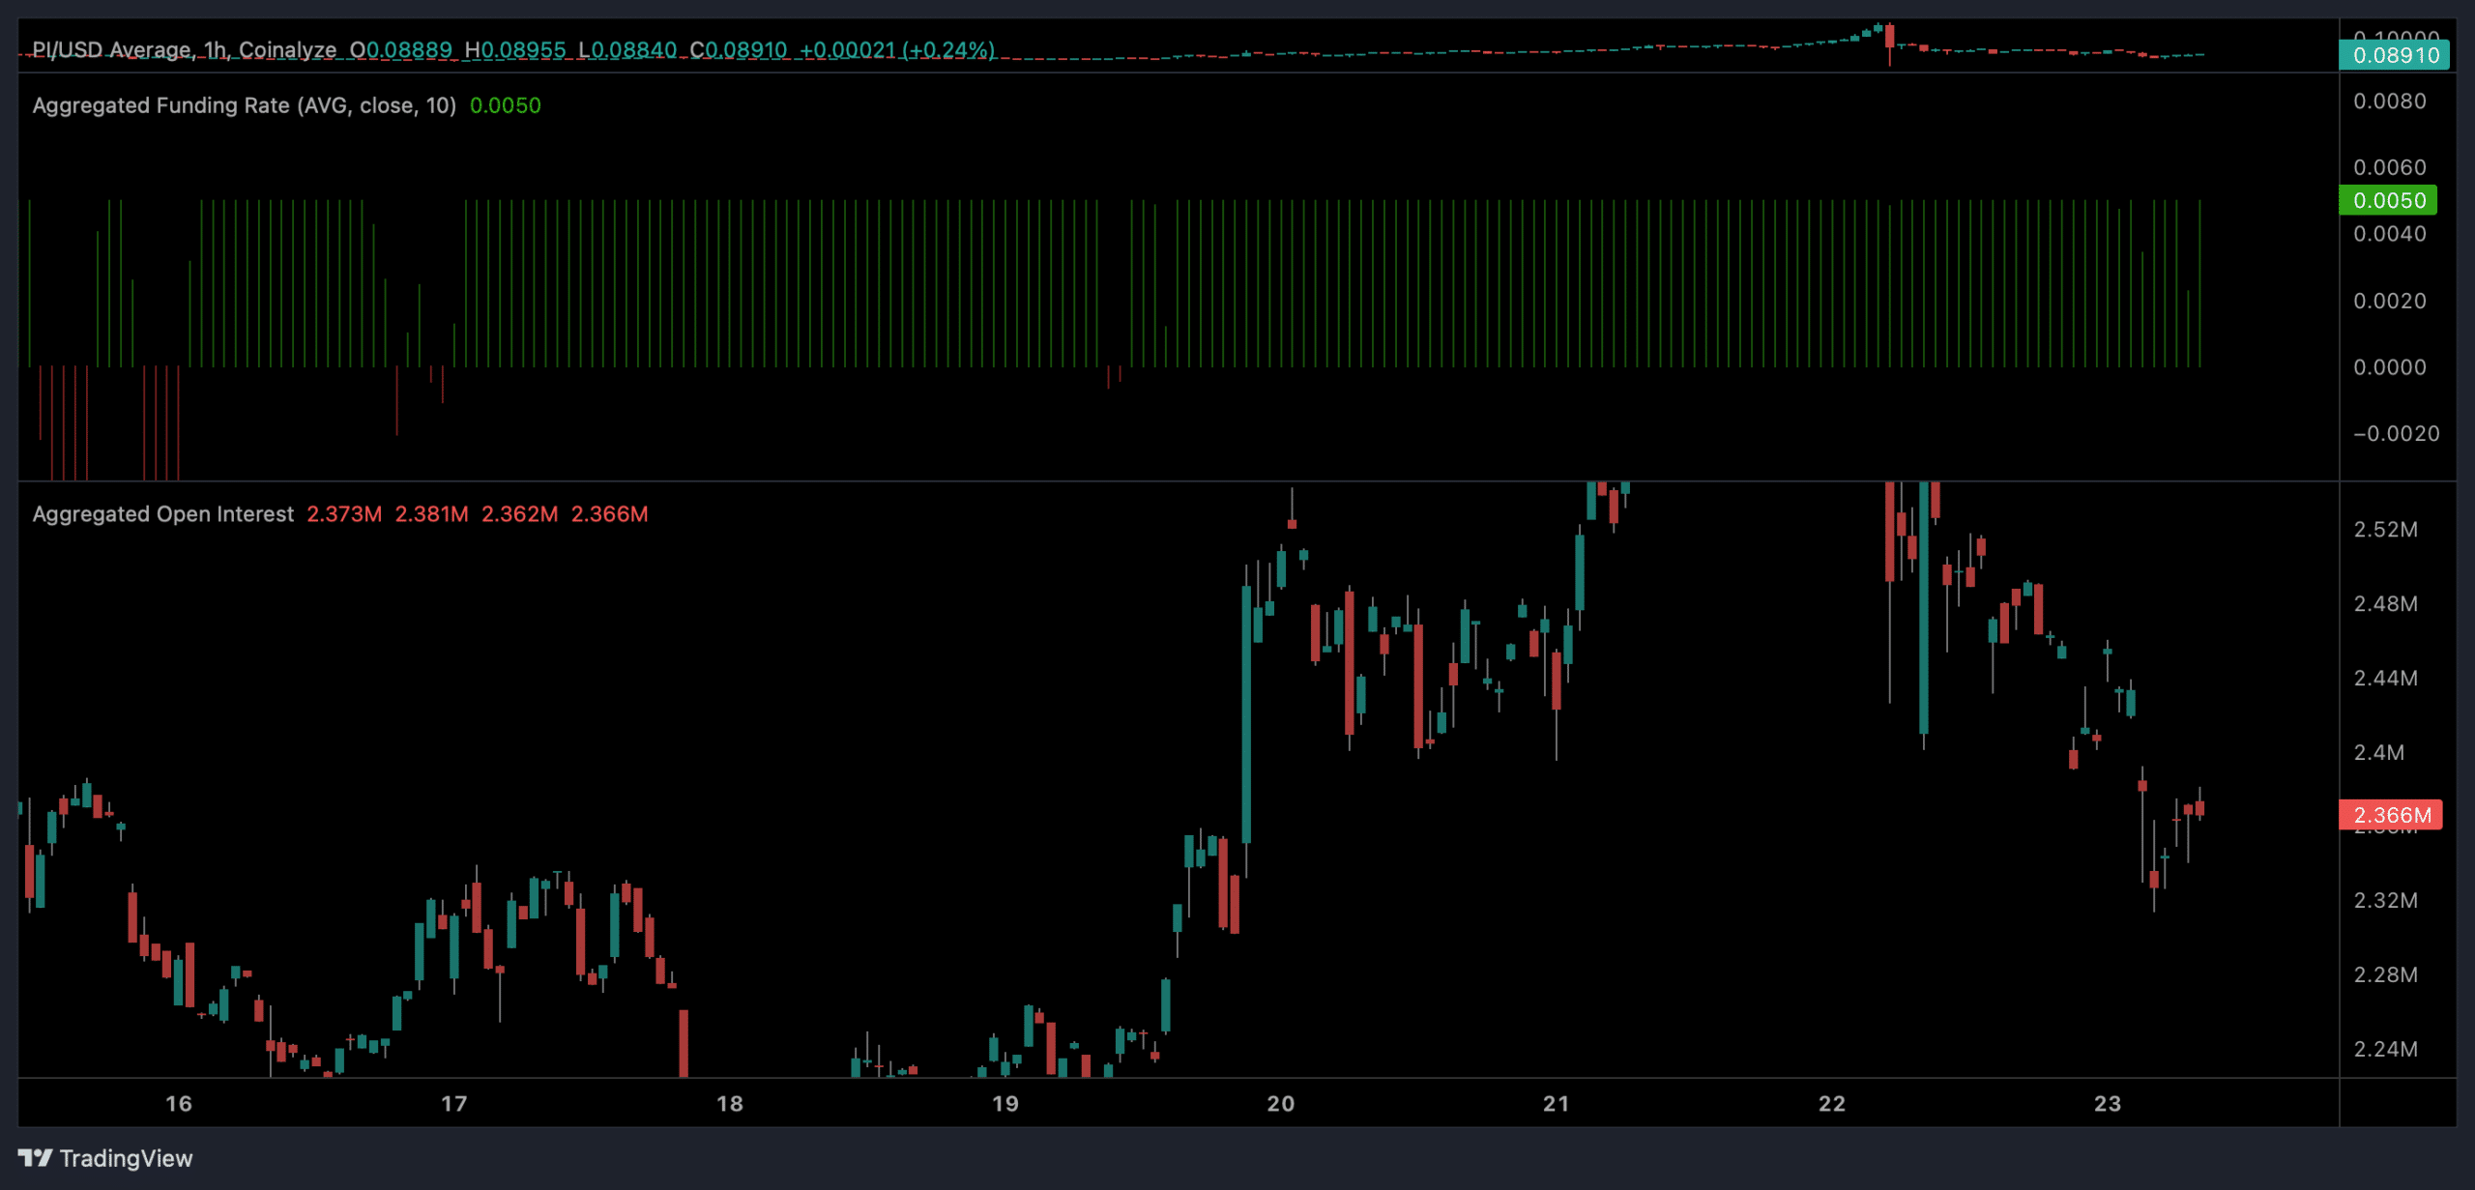Click the 2.24M open interest axis label
2475x1190 pixels.
coord(2385,1050)
